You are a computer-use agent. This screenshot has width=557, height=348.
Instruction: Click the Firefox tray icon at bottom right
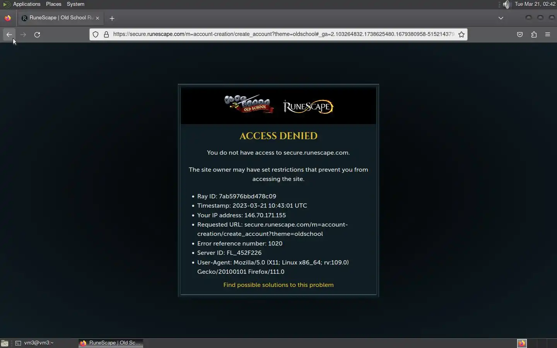click(x=522, y=343)
